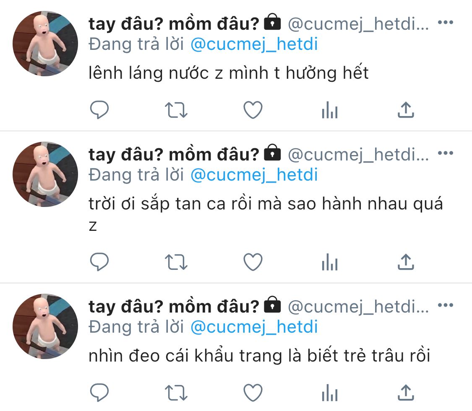Image resolution: width=472 pixels, height=411 pixels.
Task: Reply to the 'trời ơi sắp tan ca' tweet
Action: coord(99,263)
